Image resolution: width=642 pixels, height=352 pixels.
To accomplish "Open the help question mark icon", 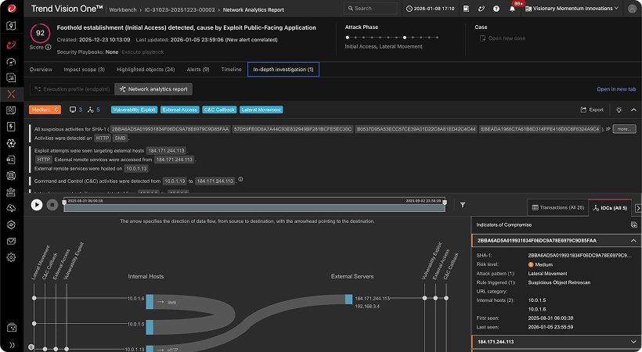I will point(498,9).
